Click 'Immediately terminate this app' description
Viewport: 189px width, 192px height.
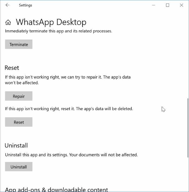pos(59,31)
